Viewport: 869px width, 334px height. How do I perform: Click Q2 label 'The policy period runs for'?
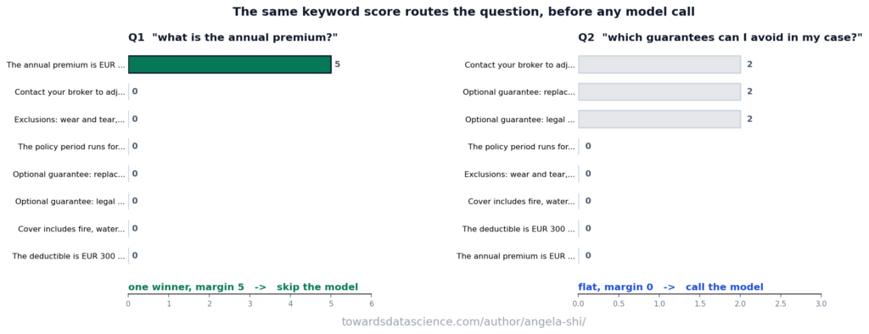tap(522, 147)
